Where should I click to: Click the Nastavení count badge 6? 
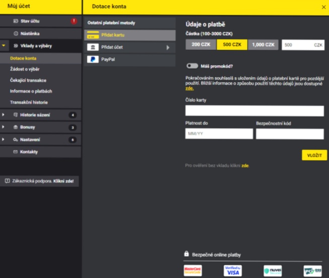pos(73,140)
